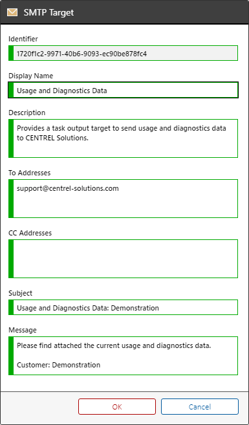249x425 pixels.
Task: Click the To Addresses label
Action: coord(30,173)
